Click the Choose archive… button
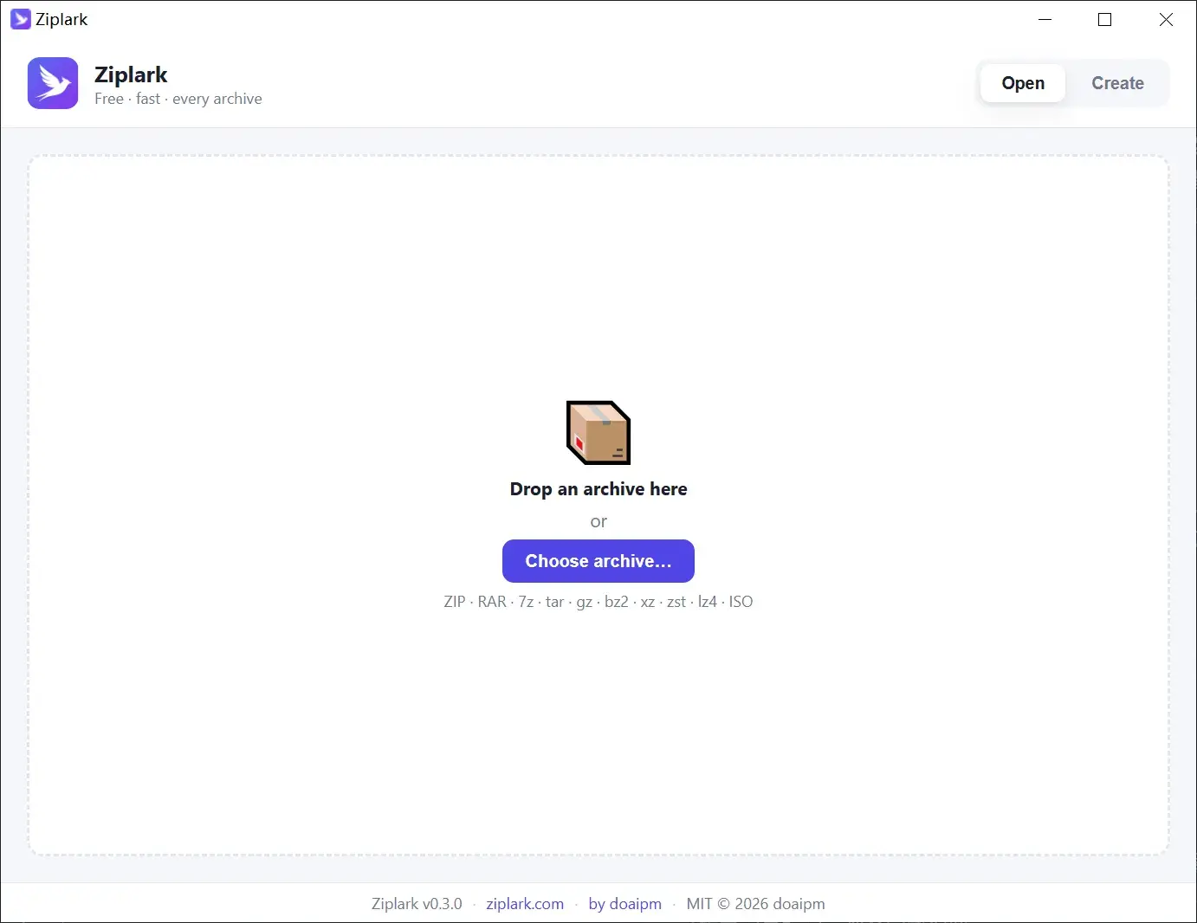Screen dimensions: 1197x923 click(598, 561)
